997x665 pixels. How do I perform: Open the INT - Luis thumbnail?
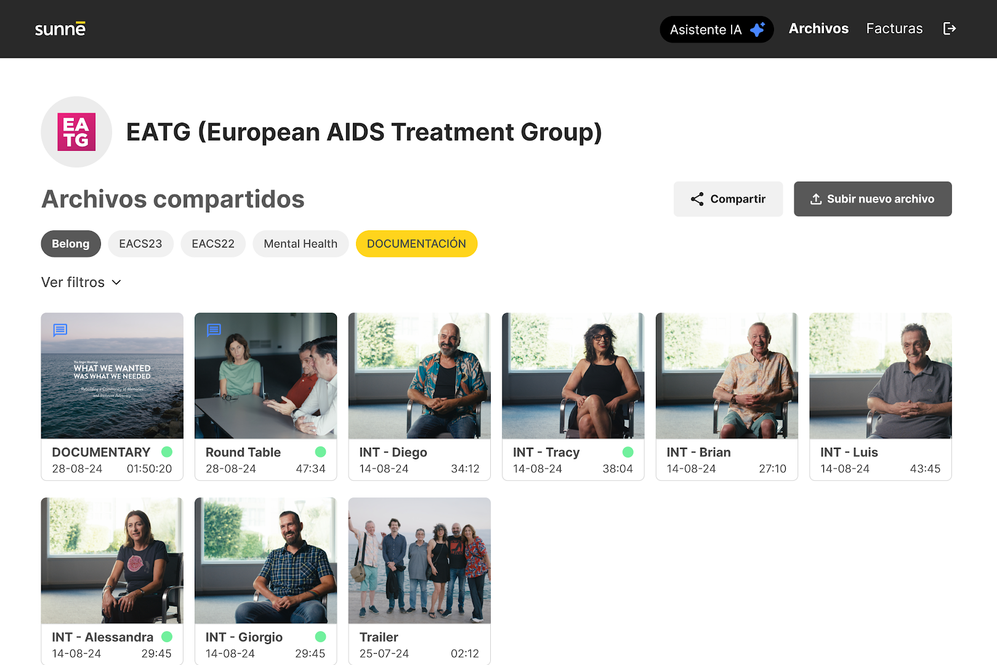click(x=881, y=376)
